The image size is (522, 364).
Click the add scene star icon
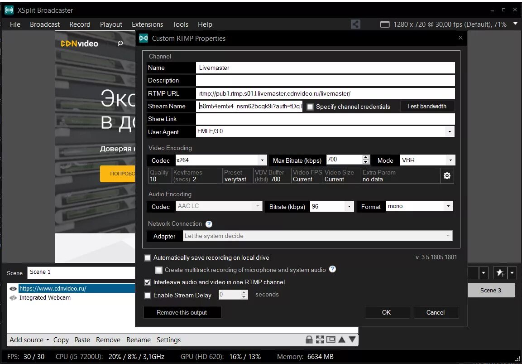click(500, 273)
